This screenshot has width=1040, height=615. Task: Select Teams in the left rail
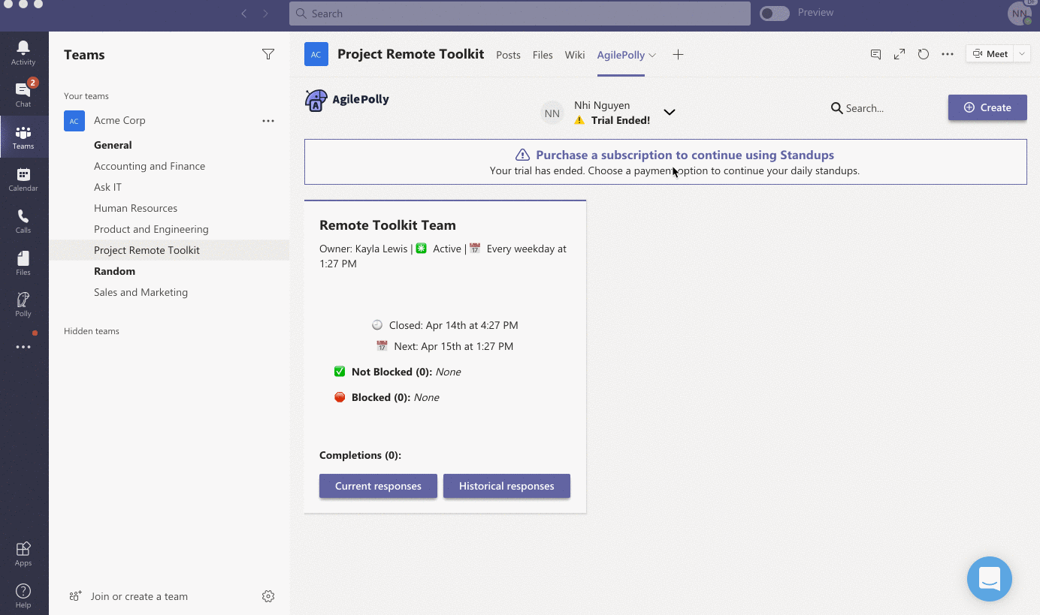23,137
